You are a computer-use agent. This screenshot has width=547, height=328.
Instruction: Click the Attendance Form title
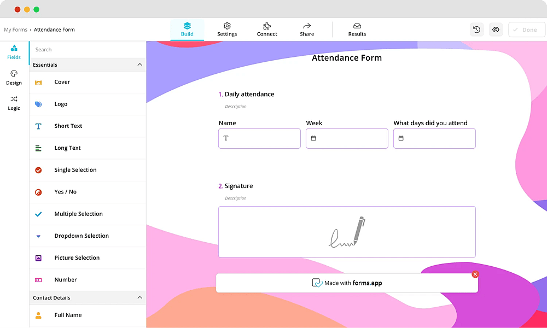[347, 58]
